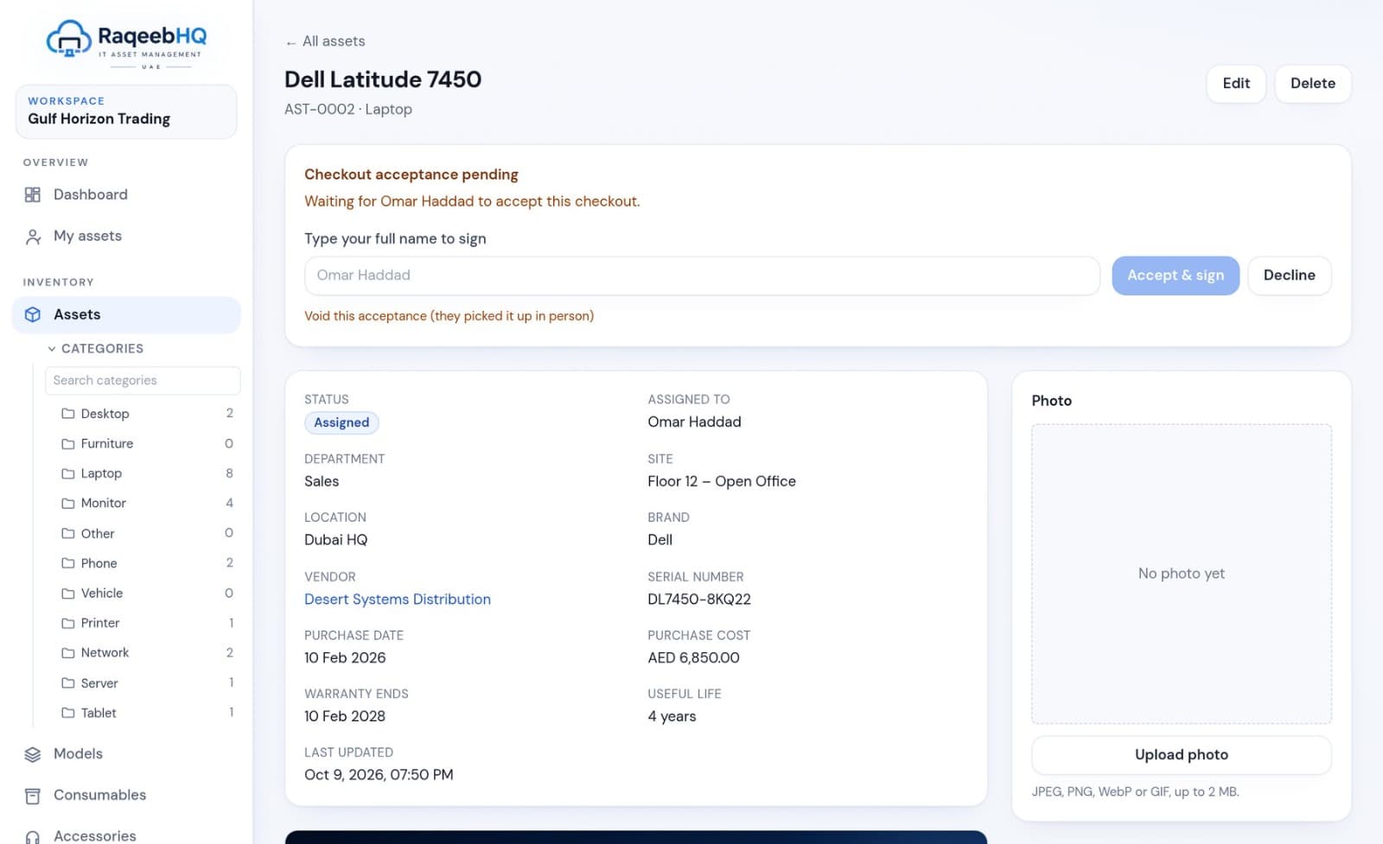Click the Server category folder icon
Image resolution: width=1383 pixels, height=844 pixels.
click(68, 683)
